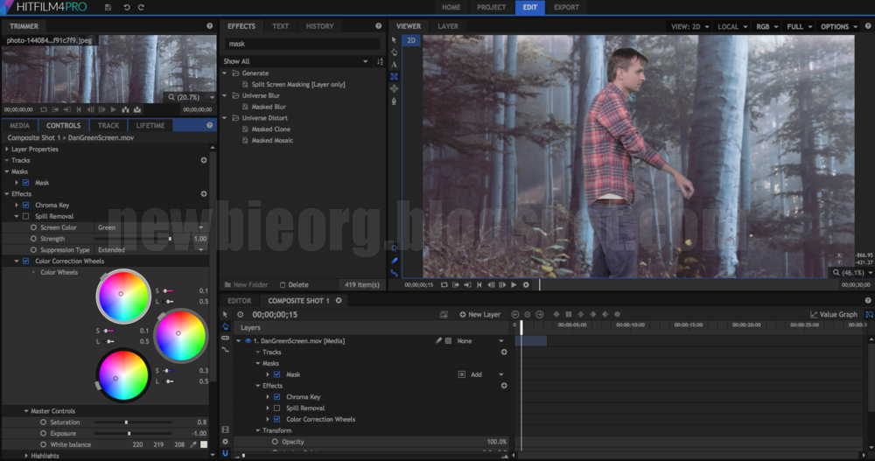Switch to PROJECT tab
The width and height of the screenshot is (875, 461).
(491, 7)
